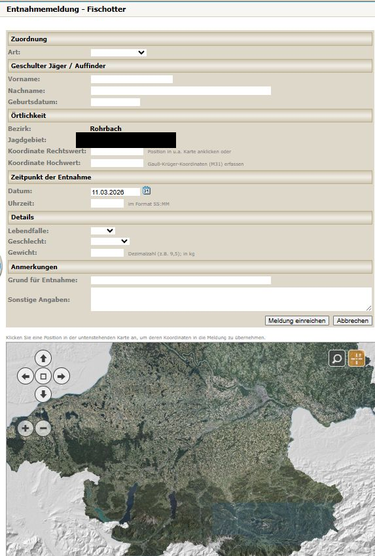Activate the map magnifier search tool

(x=337, y=358)
